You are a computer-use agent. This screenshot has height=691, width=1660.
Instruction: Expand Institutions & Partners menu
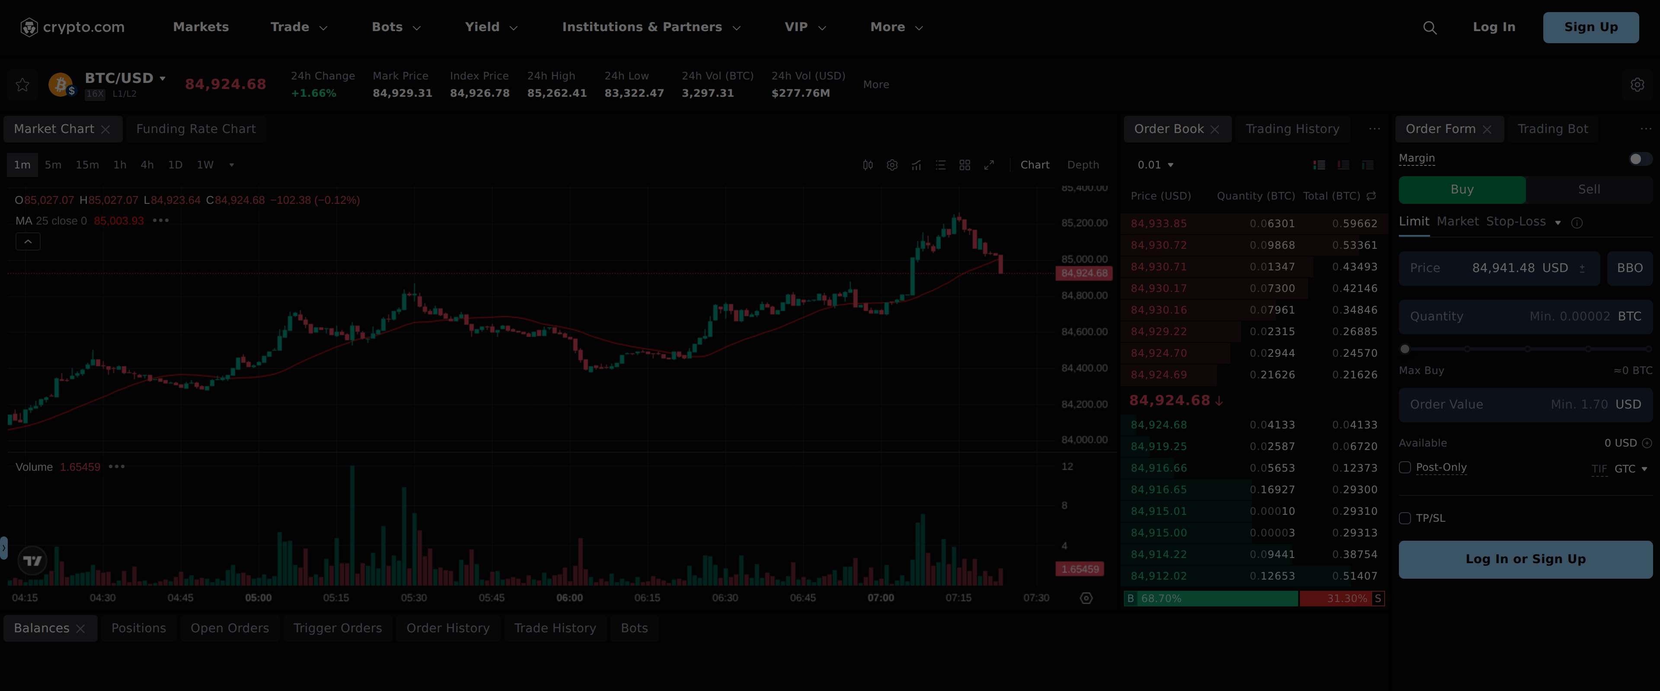tap(651, 27)
